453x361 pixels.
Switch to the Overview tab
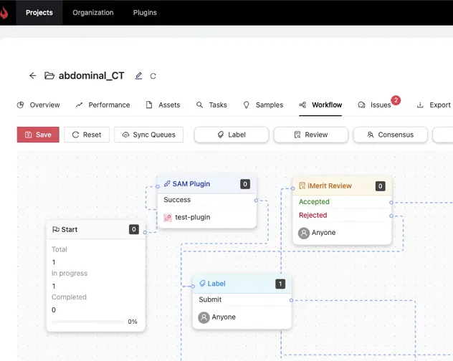pyautogui.click(x=39, y=105)
